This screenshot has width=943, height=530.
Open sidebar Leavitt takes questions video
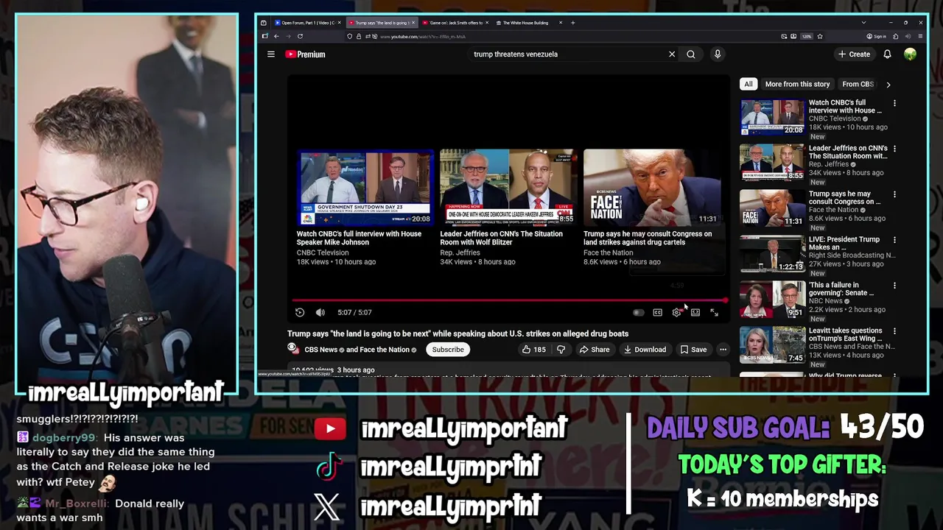[x=772, y=345]
